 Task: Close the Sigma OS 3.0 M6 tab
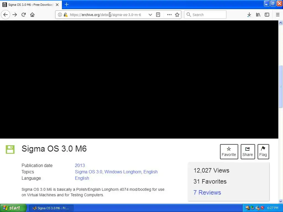point(57,5)
